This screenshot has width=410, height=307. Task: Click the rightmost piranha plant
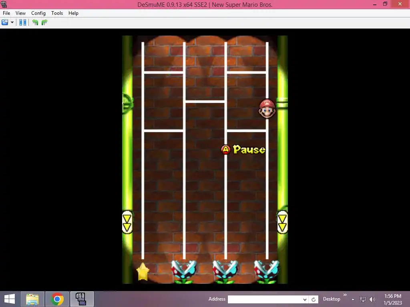[x=266, y=271]
